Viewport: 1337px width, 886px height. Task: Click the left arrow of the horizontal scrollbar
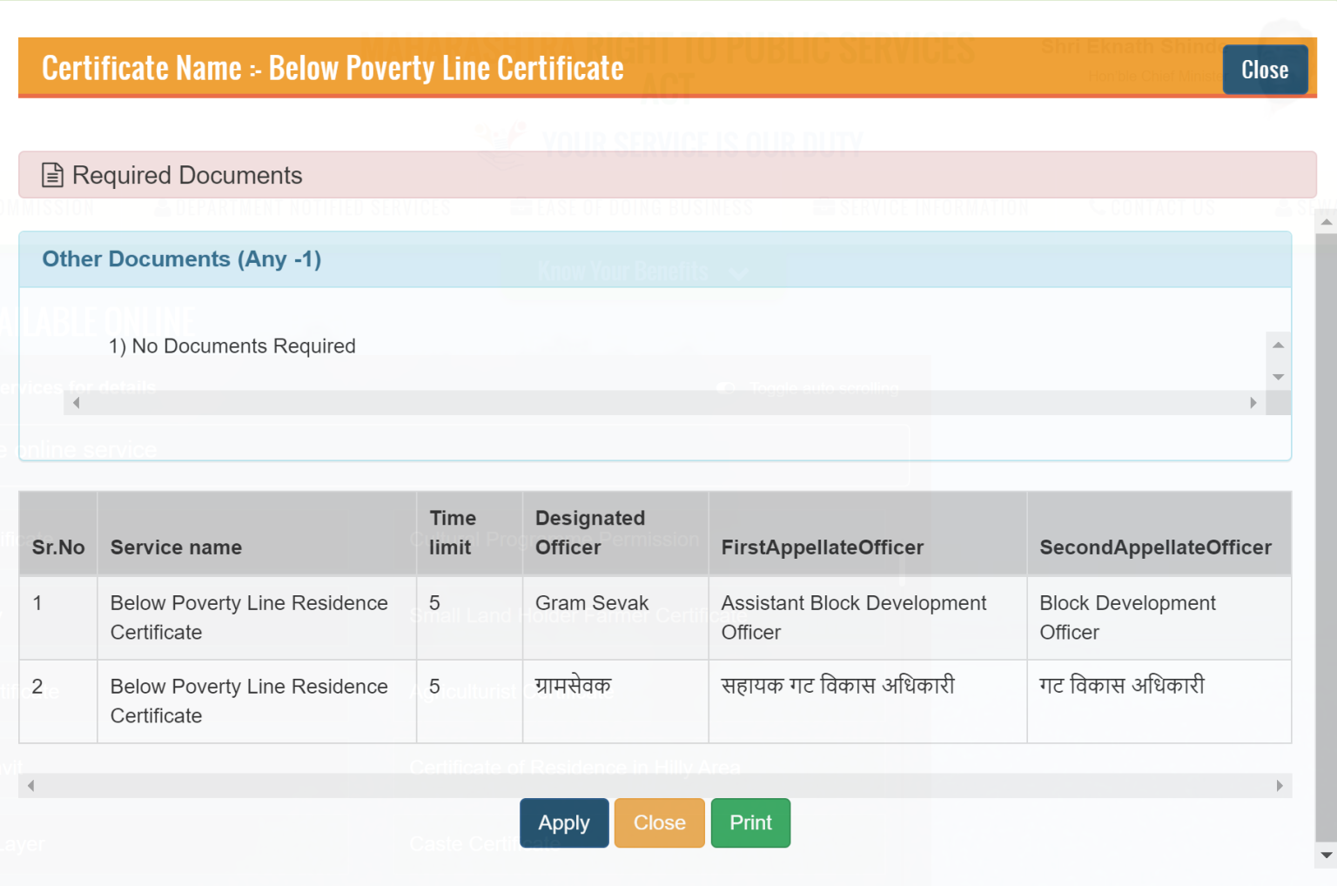pos(76,402)
